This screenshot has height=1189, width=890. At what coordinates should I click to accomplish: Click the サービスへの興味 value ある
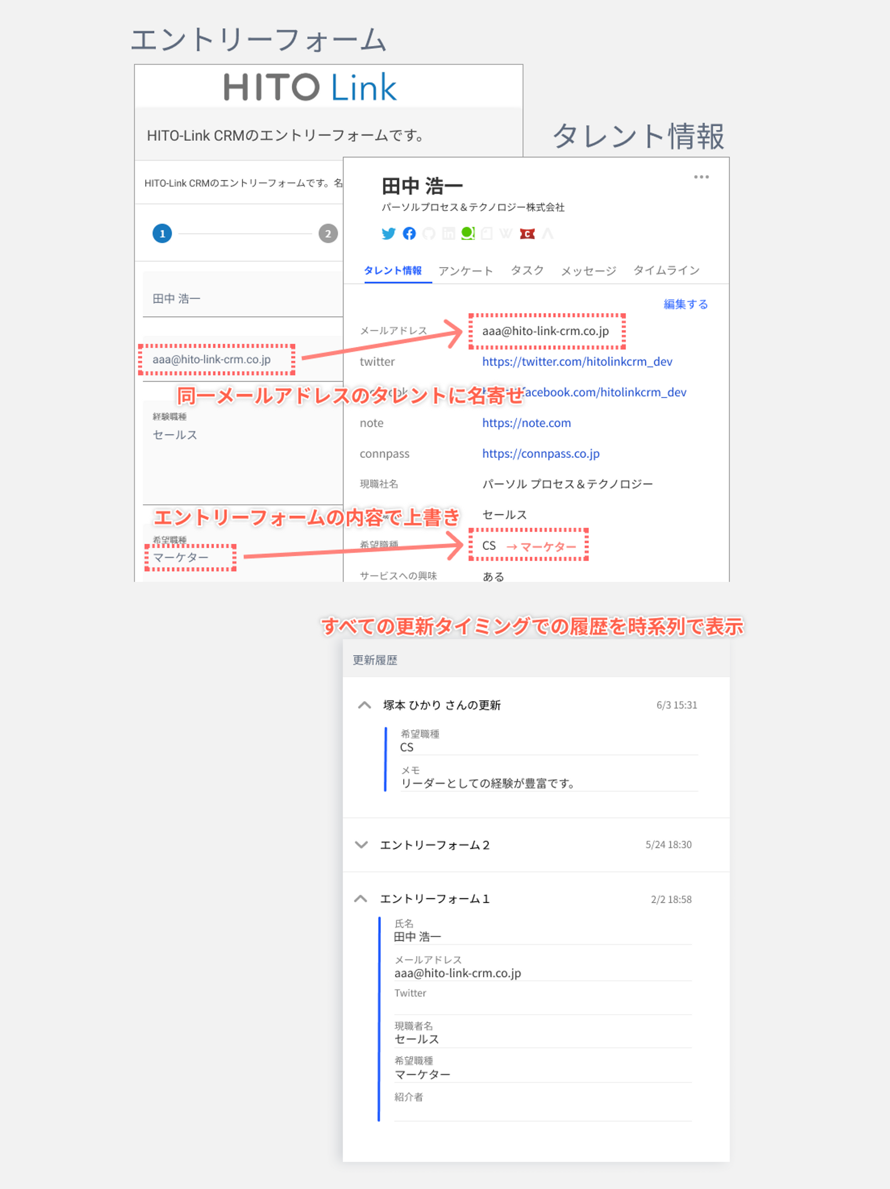[493, 576]
